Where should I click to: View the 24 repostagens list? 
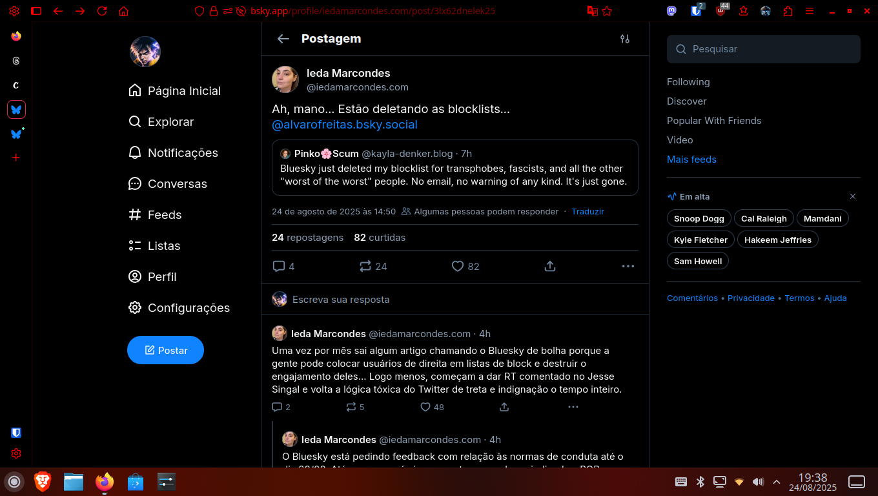[308, 238]
